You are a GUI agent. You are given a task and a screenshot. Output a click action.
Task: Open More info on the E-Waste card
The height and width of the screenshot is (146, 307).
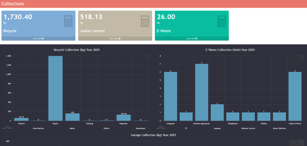192,38
